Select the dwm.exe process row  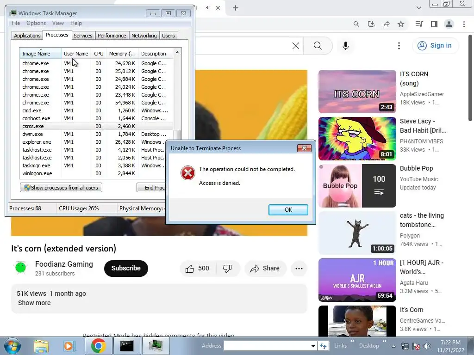point(96,134)
